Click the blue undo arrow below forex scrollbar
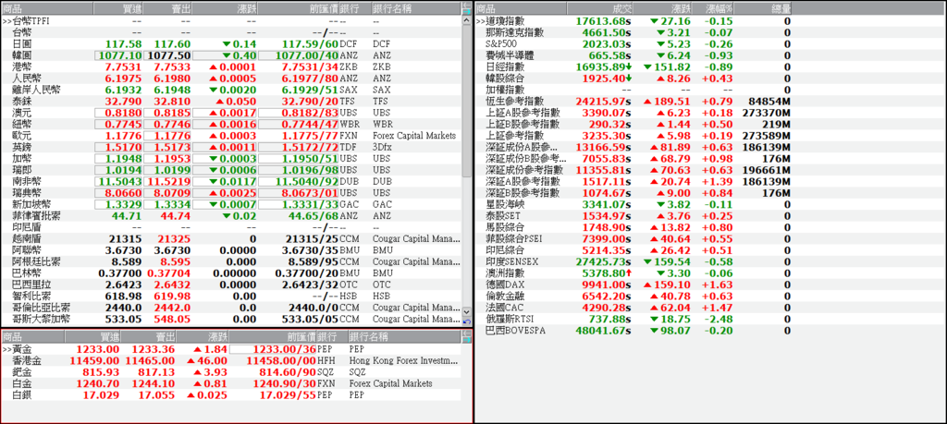 [467, 321]
